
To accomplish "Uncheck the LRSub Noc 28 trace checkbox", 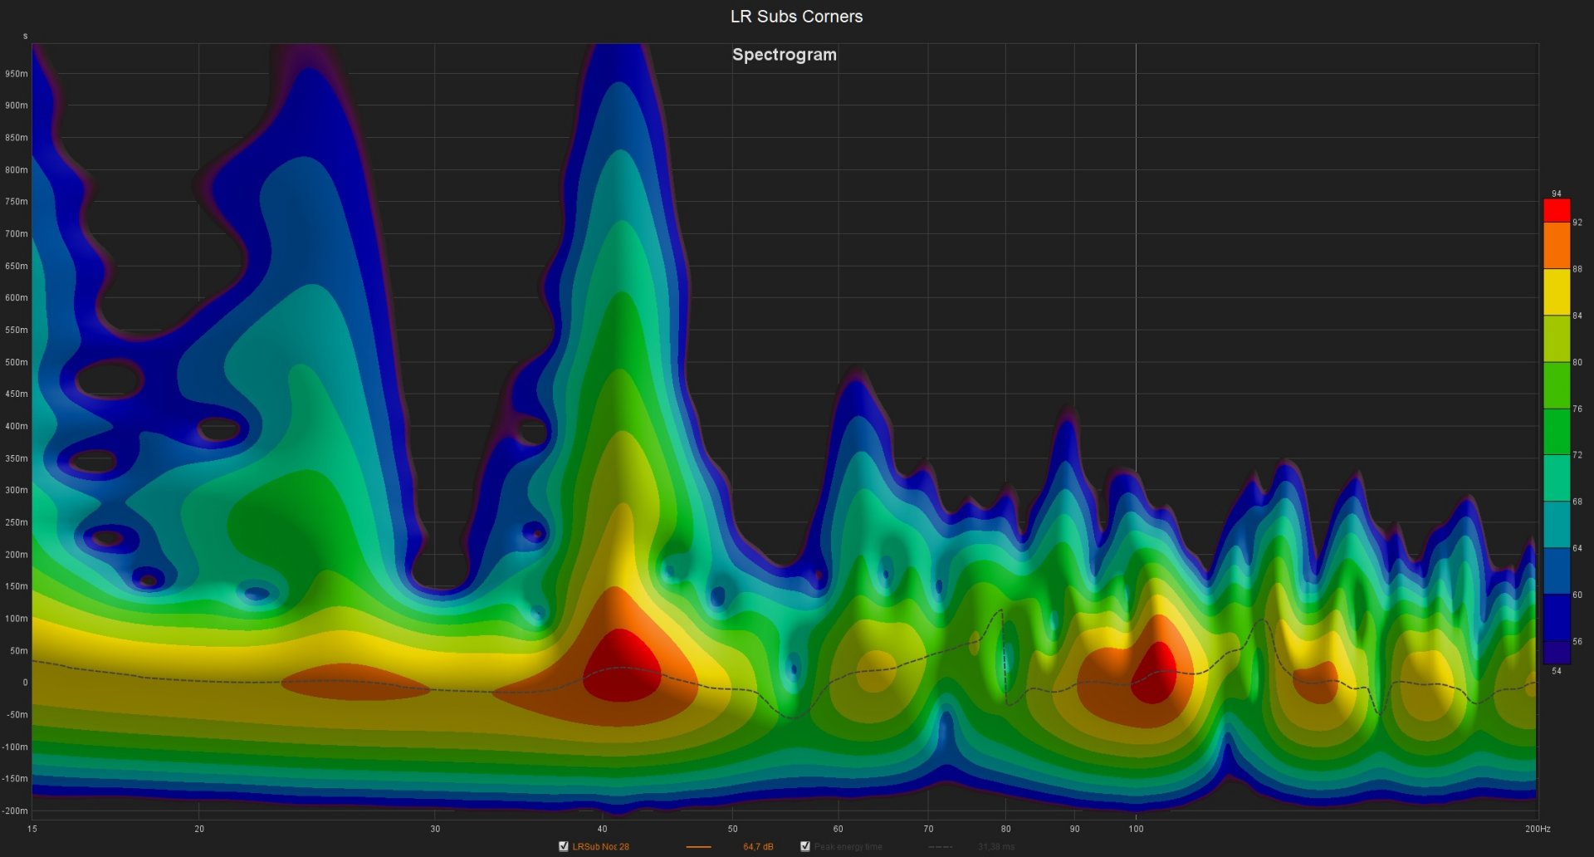I will click(x=564, y=846).
